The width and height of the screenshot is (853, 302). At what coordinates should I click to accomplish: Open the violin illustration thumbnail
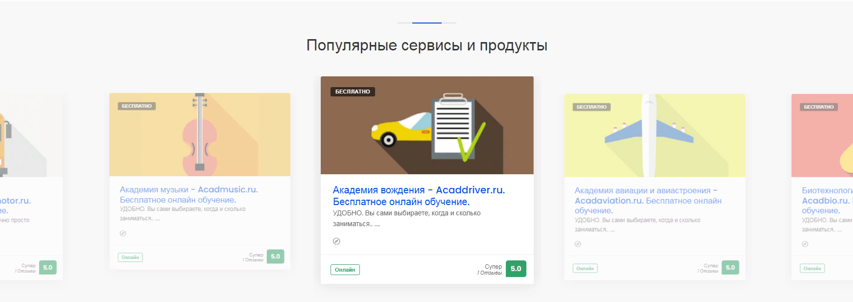pyautogui.click(x=200, y=135)
